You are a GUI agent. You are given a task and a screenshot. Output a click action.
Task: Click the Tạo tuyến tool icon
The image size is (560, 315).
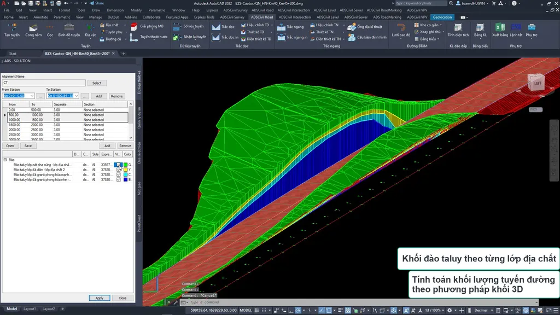(11, 28)
